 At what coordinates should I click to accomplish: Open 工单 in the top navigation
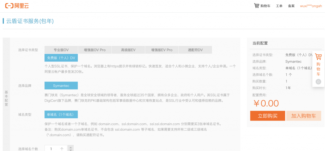coord(279,6)
